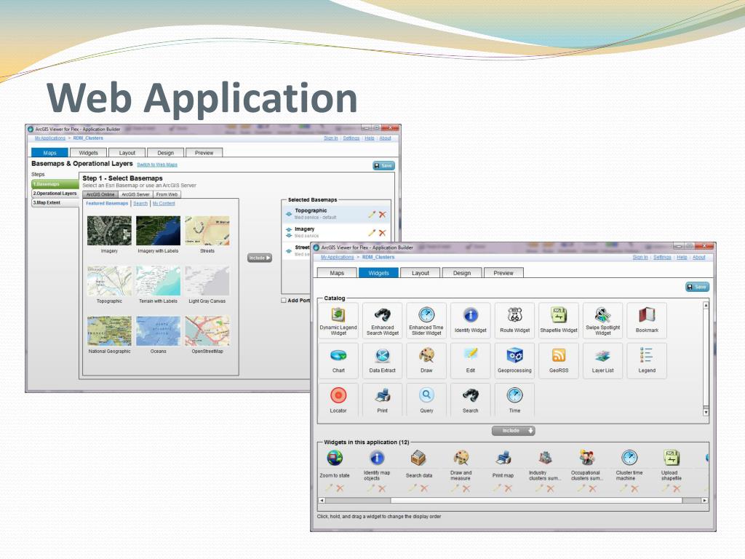Open Preview tab in front window
The height and width of the screenshot is (559, 745).
point(503,273)
